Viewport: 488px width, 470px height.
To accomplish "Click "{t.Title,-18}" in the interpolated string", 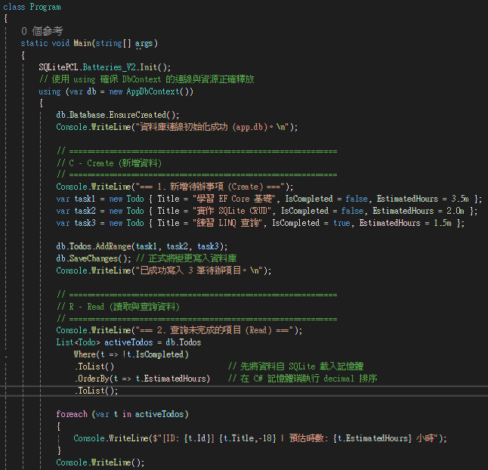I will tap(248, 438).
